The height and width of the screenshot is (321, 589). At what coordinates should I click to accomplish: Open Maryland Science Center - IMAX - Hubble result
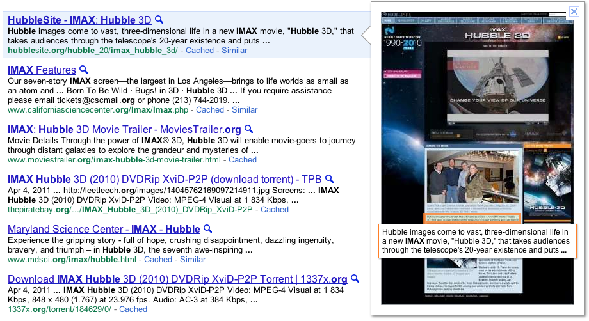click(x=104, y=229)
